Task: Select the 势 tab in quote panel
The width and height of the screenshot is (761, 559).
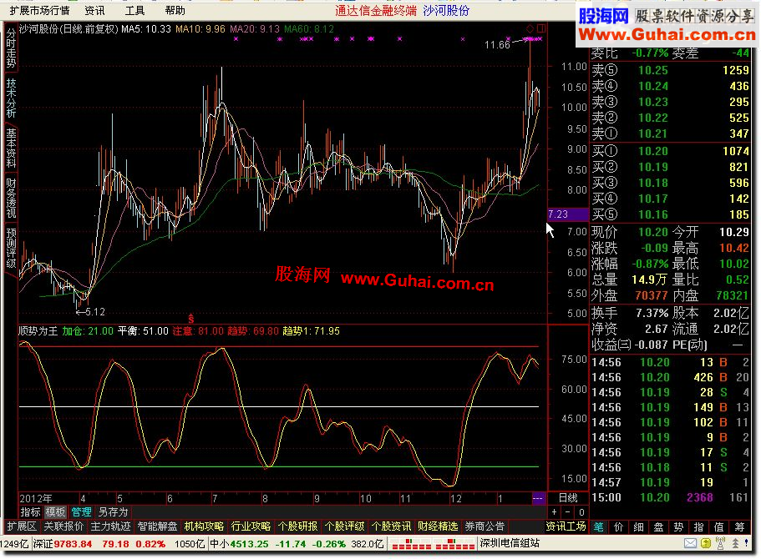Action: pos(679,527)
